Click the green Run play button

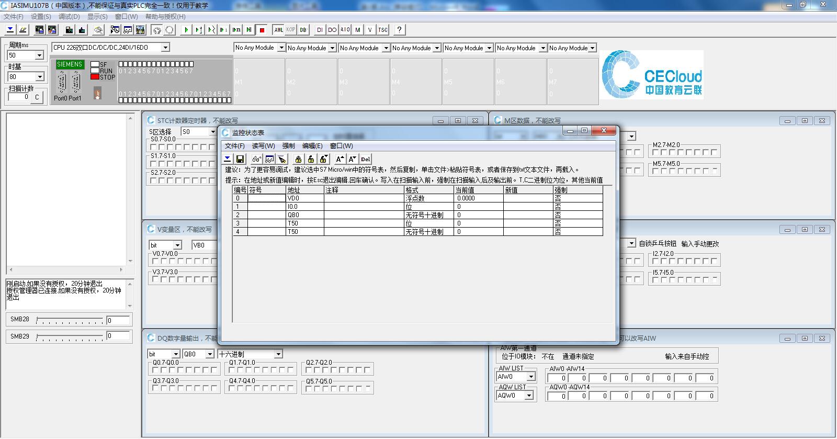186,30
